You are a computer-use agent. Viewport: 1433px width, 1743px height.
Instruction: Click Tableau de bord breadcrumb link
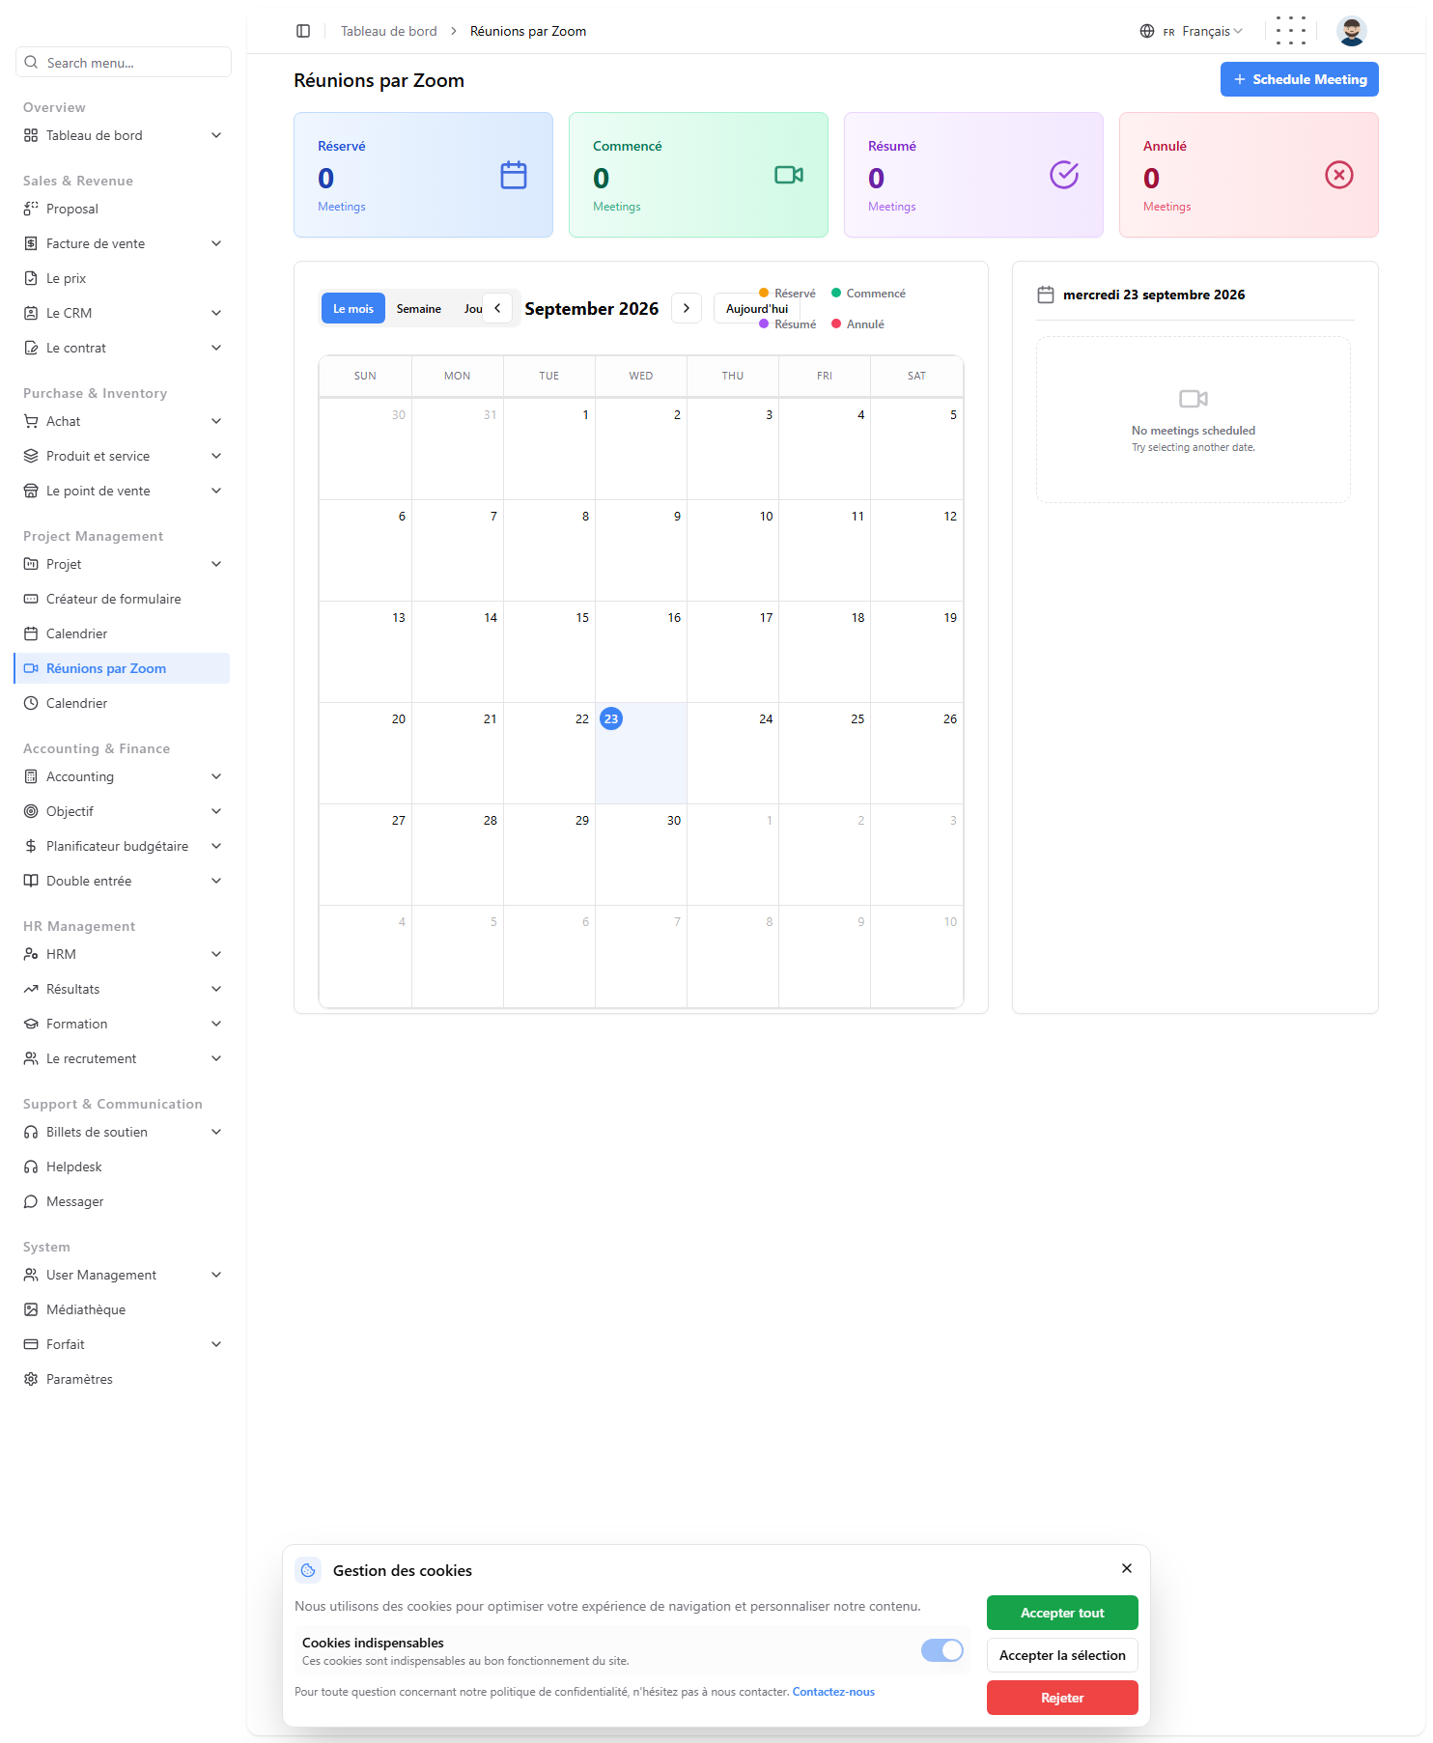pyautogui.click(x=389, y=31)
